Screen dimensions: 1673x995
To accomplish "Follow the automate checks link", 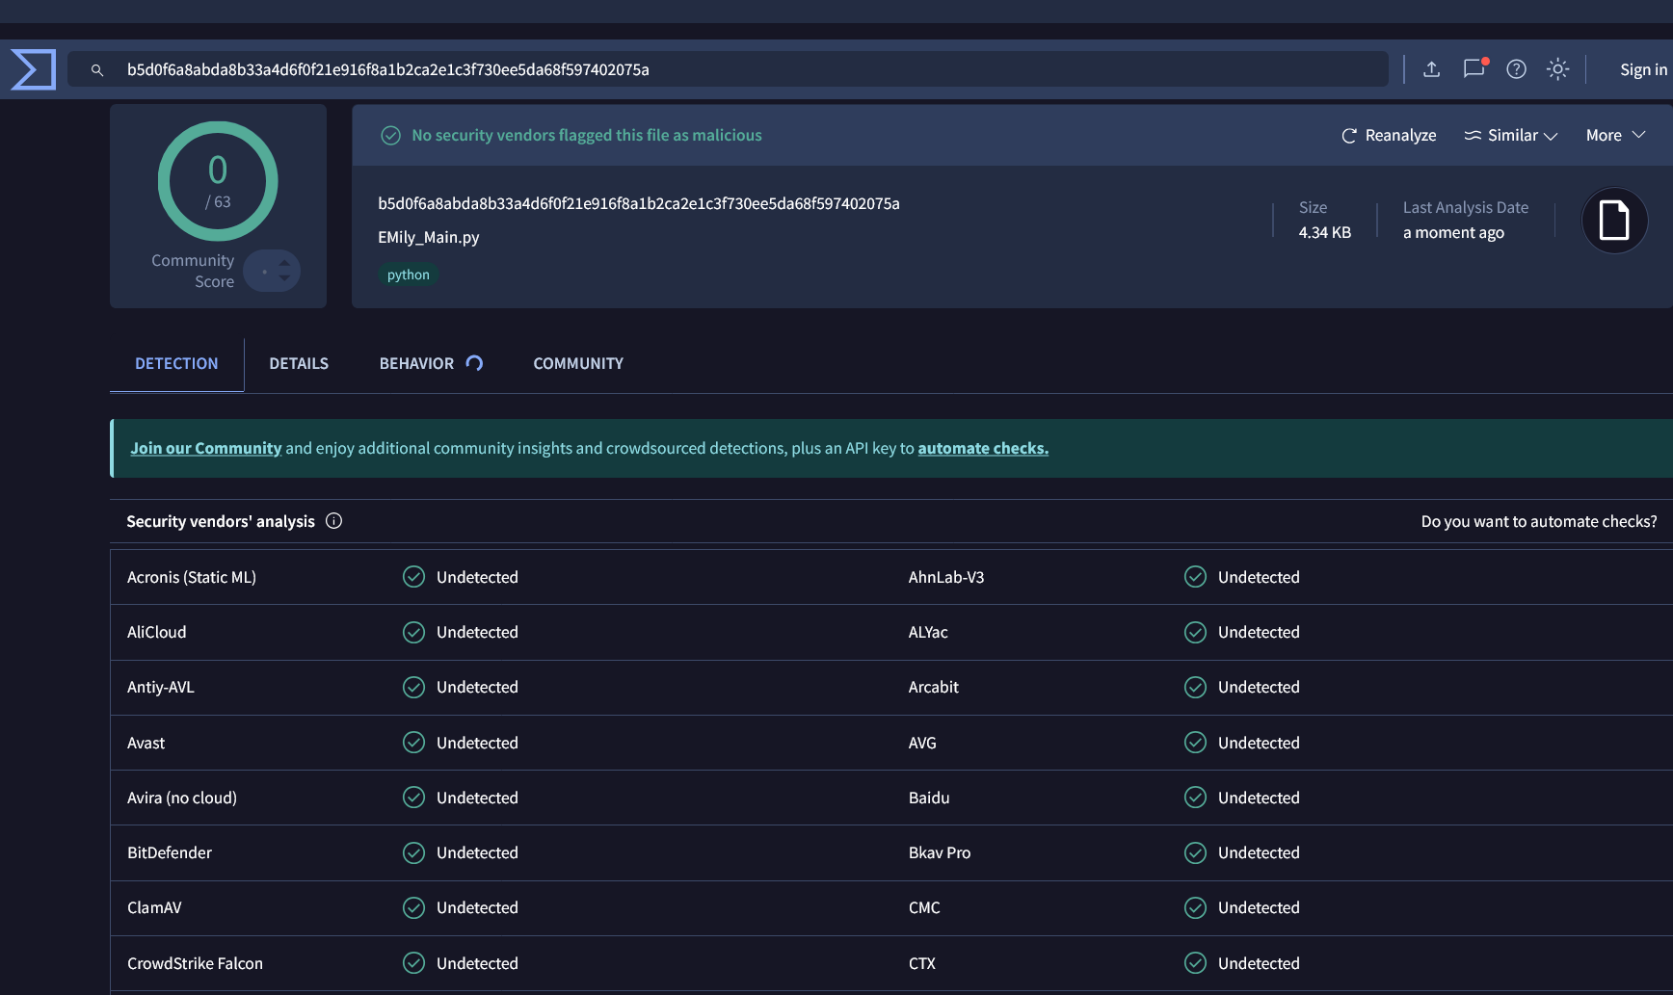I will tap(983, 448).
